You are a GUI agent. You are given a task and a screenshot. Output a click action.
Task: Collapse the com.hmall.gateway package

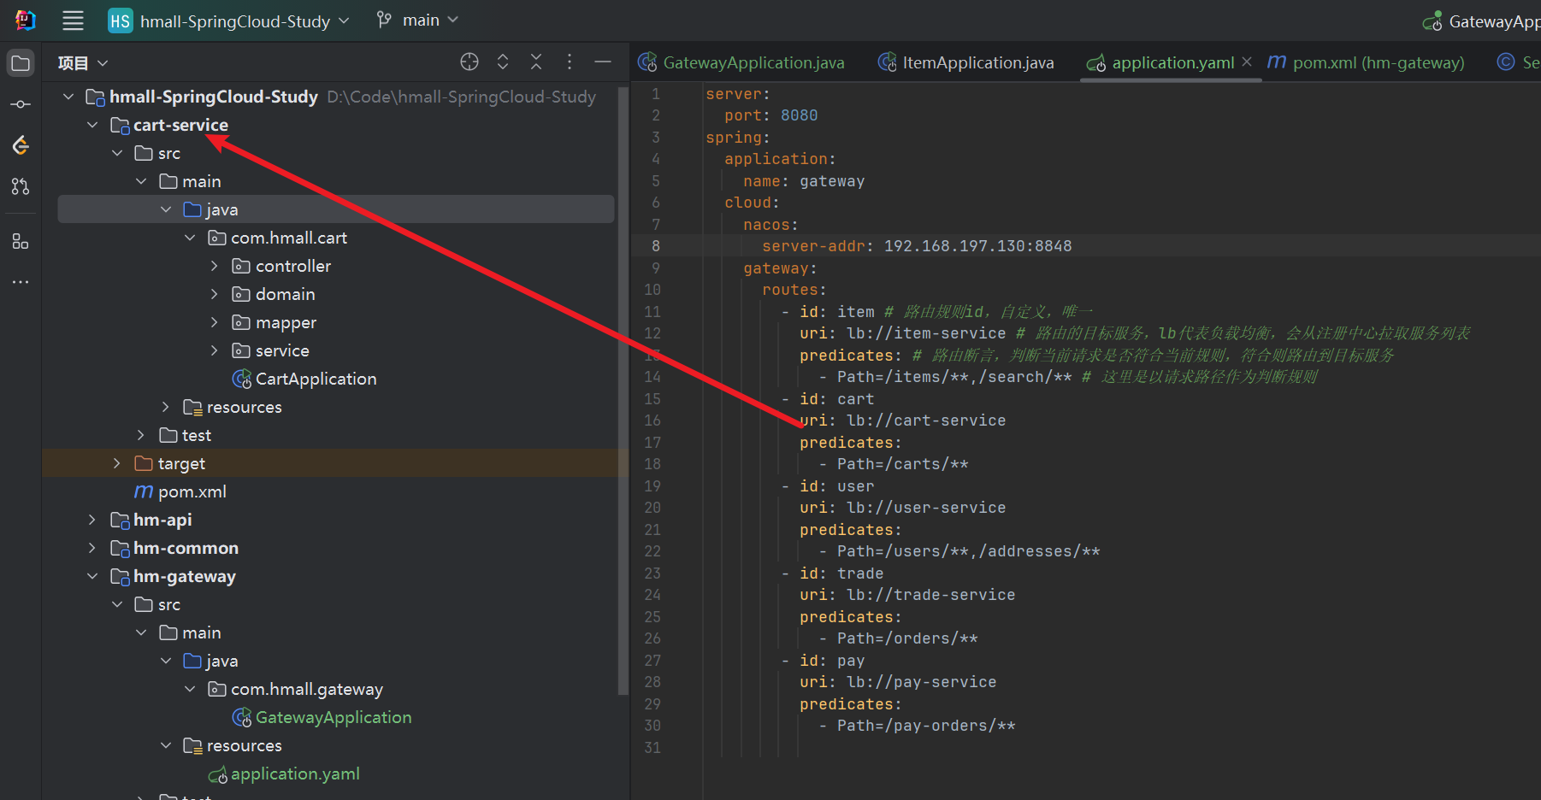coord(190,689)
